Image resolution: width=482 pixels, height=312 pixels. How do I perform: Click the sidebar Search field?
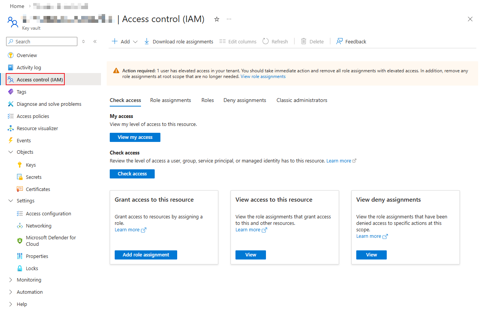pos(42,41)
